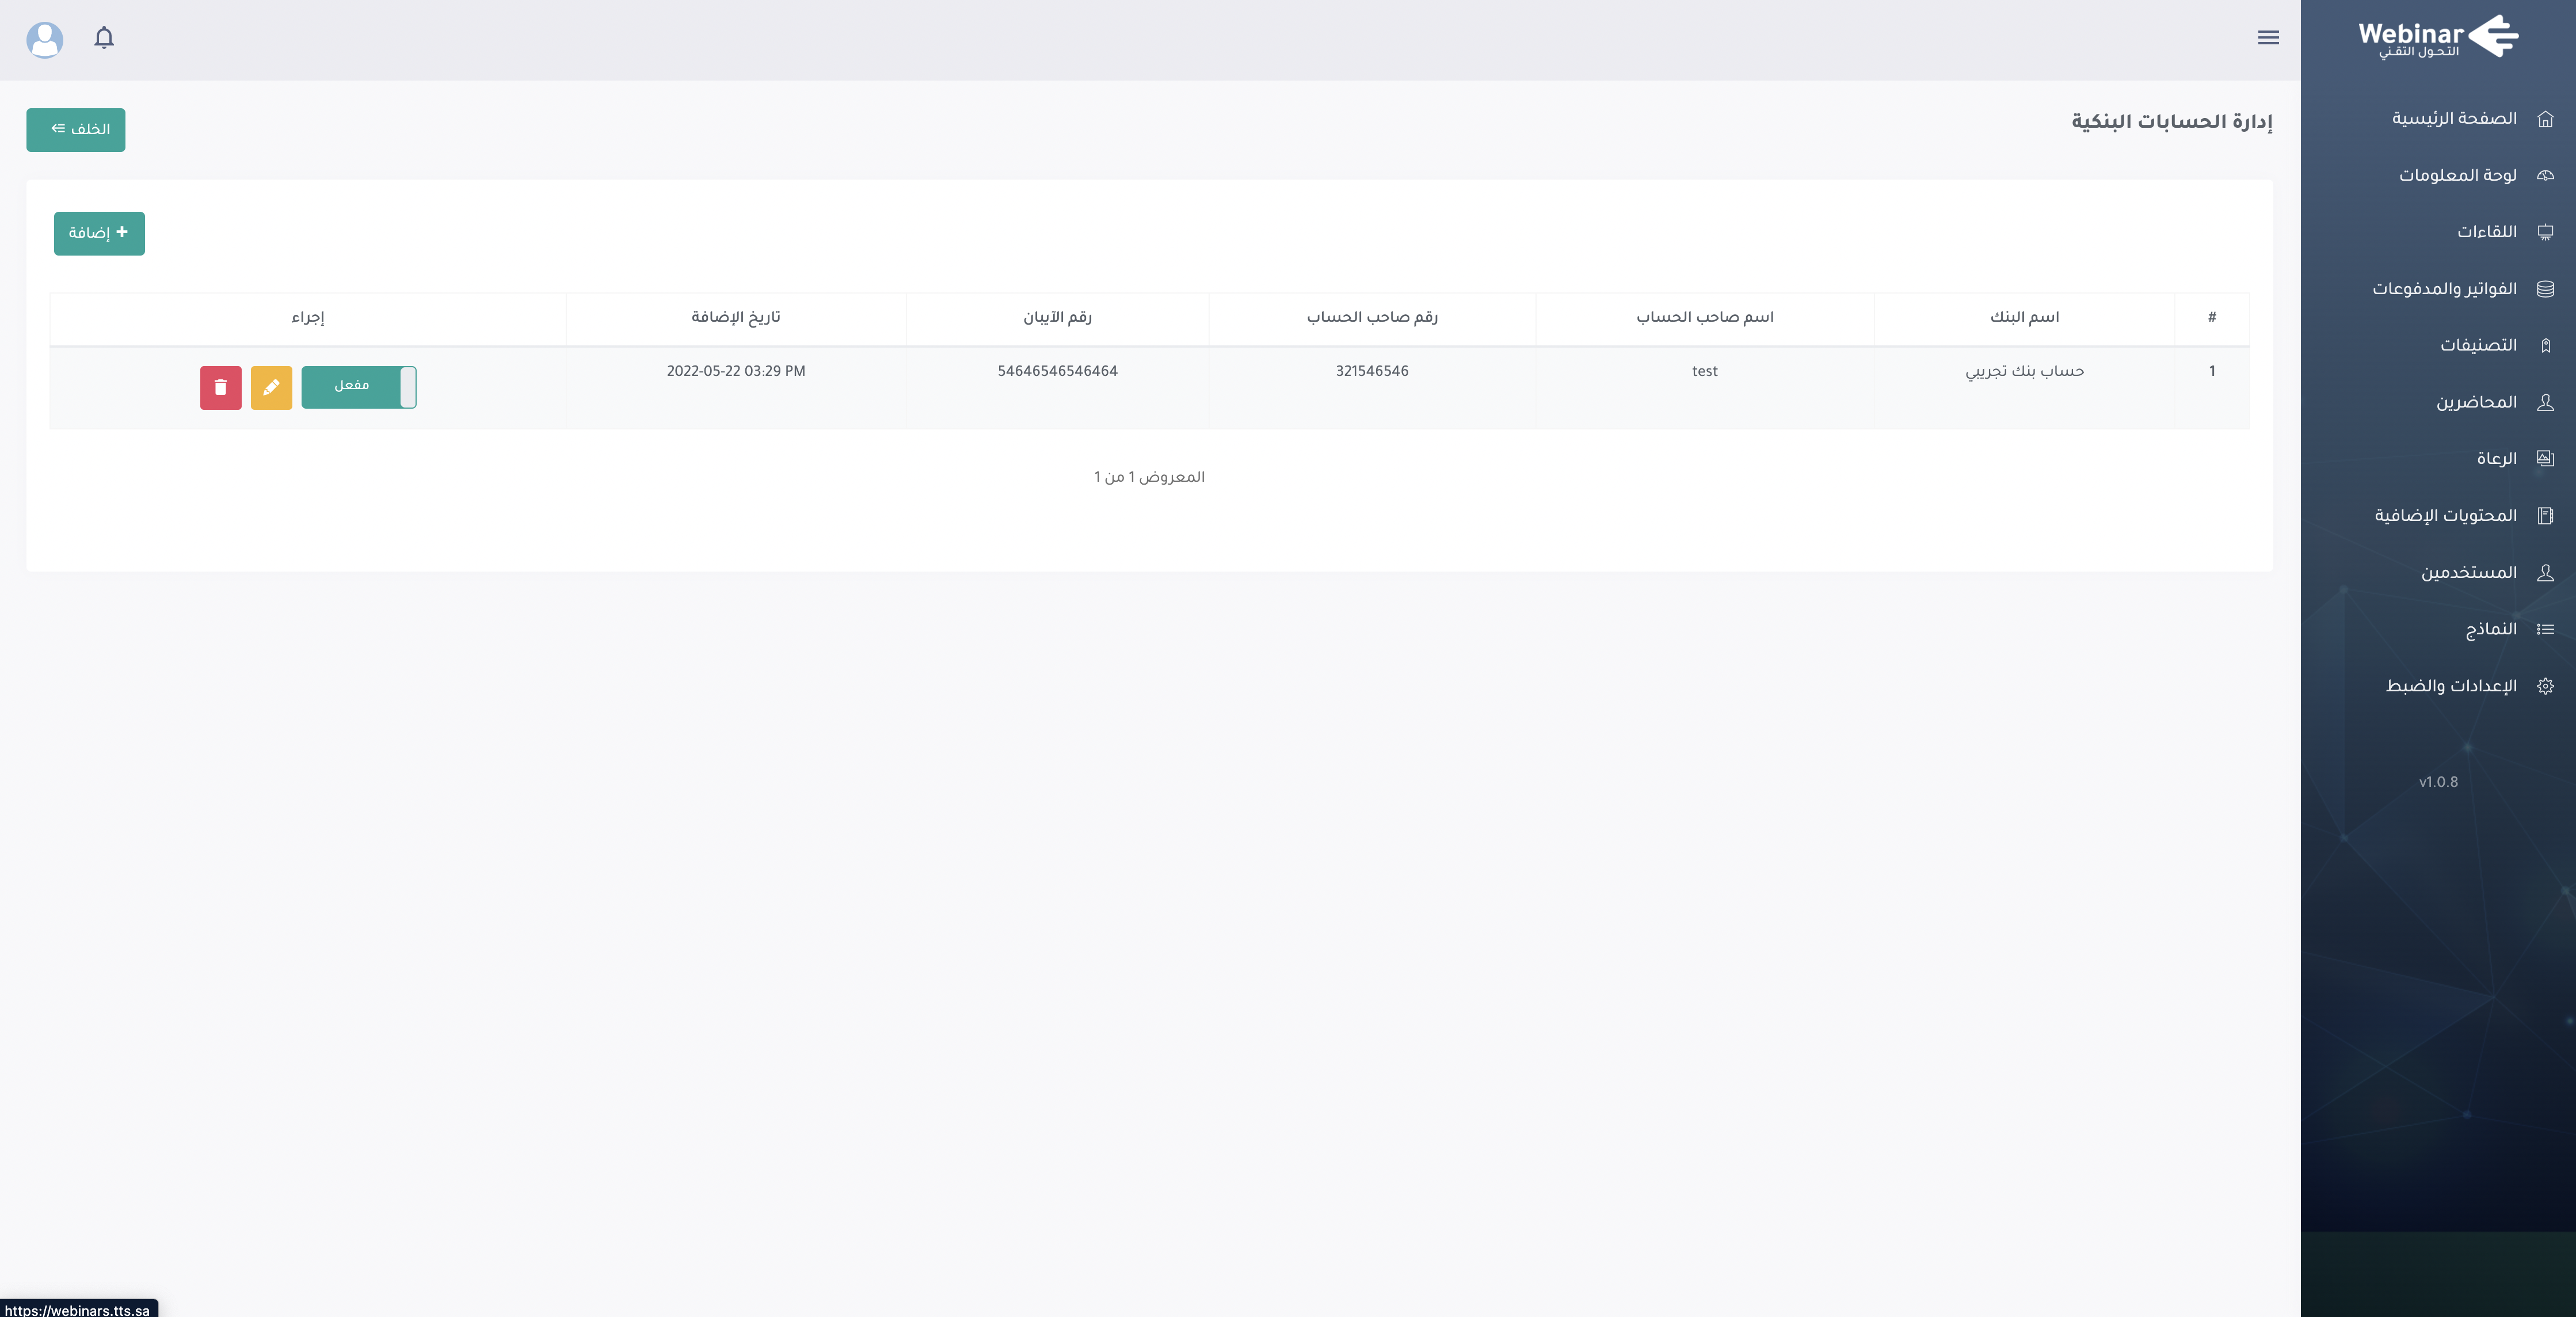Click the المعروض 1 من 1 pagination text

point(1149,478)
